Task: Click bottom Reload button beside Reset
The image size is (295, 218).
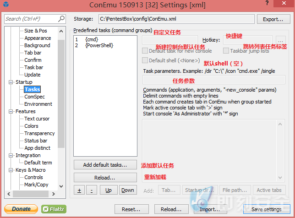Action: tap(171, 209)
